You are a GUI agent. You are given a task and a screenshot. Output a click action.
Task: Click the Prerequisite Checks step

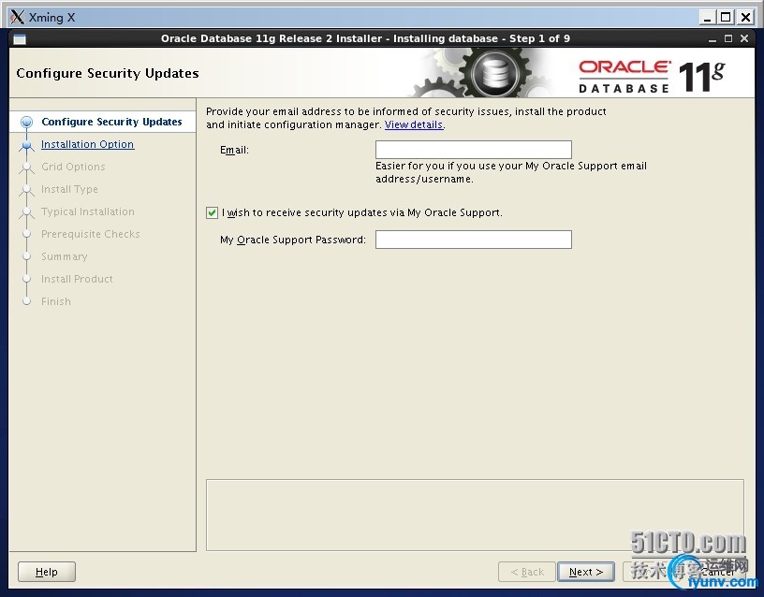[x=91, y=234]
